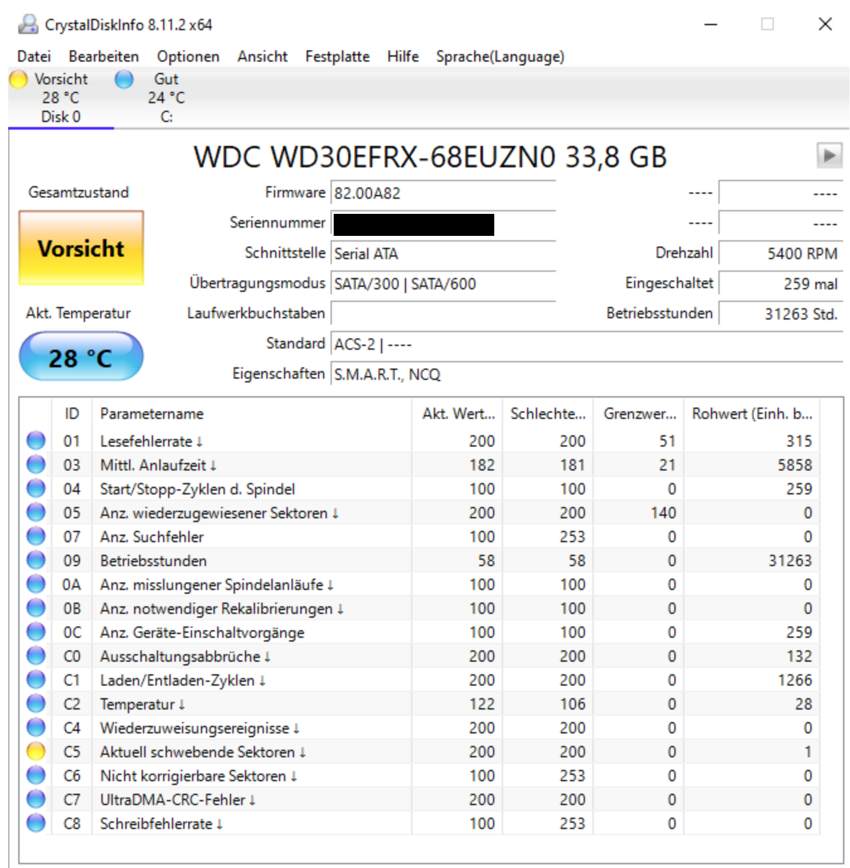Open the Bearbeiten menu
The height and width of the screenshot is (868, 850).
coord(104,57)
